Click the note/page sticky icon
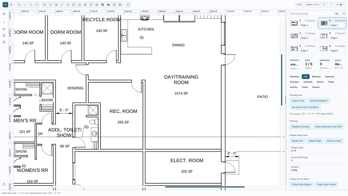 (114, 5)
